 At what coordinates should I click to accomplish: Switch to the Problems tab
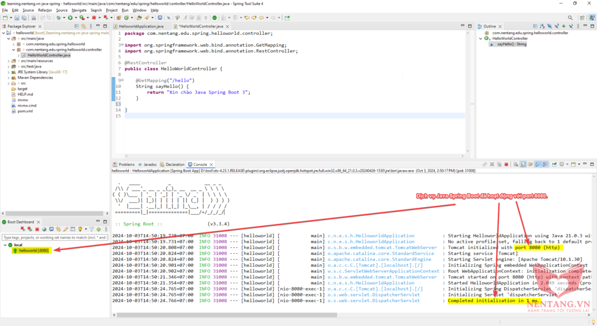tap(126, 165)
